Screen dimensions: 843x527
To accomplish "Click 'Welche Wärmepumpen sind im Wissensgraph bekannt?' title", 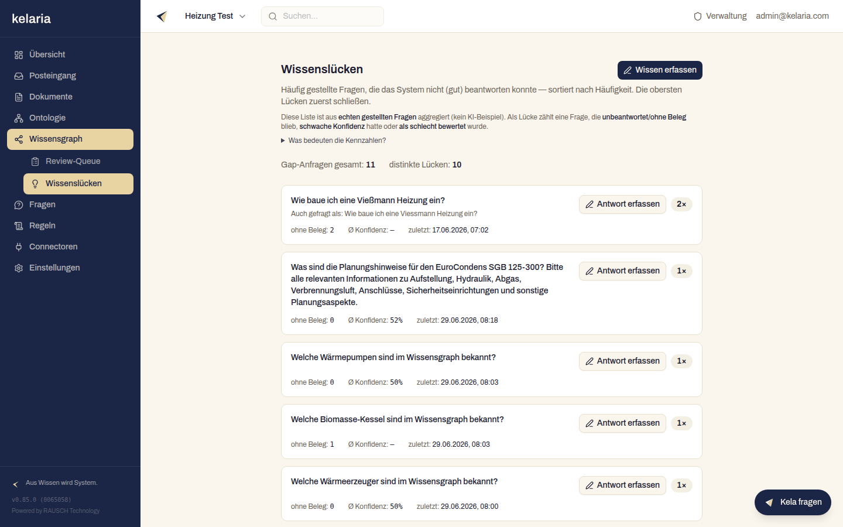I will (x=393, y=358).
